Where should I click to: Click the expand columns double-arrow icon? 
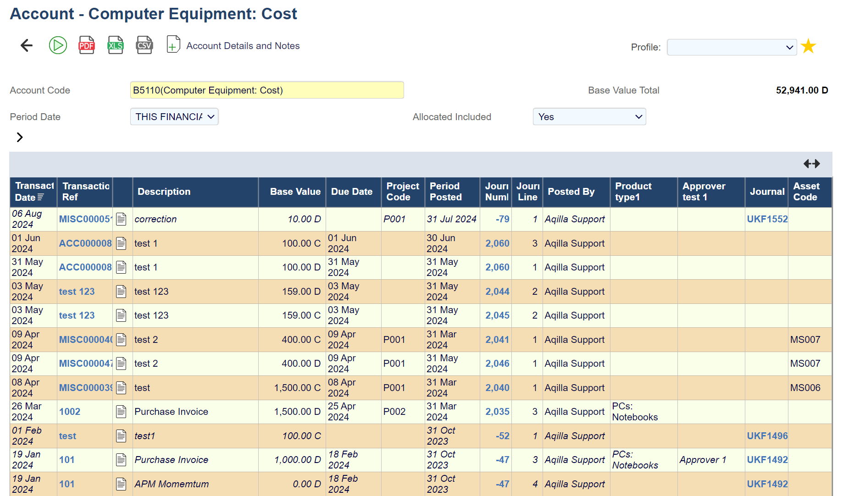click(811, 164)
